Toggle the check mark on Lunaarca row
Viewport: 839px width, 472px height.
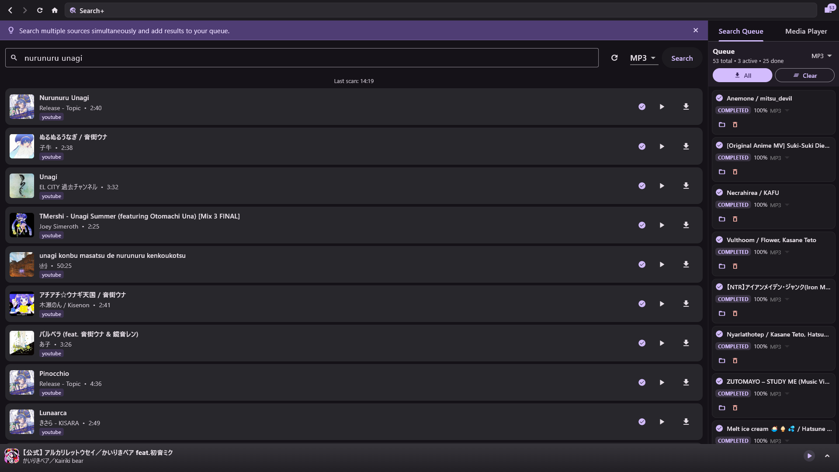pyautogui.click(x=642, y=422)
